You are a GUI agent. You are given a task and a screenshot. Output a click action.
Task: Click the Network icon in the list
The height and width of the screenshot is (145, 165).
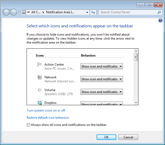click(40, 77)
